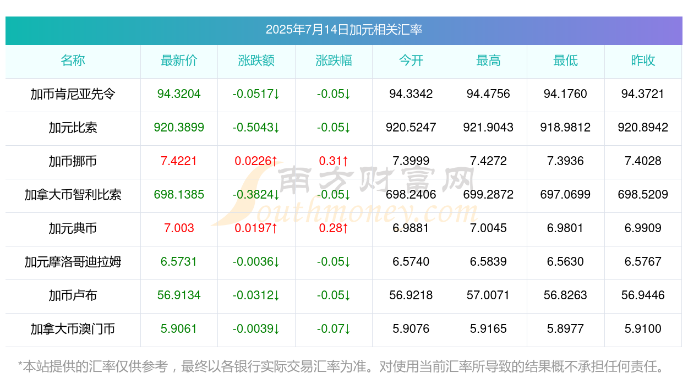The height and width of the screenshot is (384, 688).
Task: Click latest price 6.5731
Action: [x=179, y=262]
